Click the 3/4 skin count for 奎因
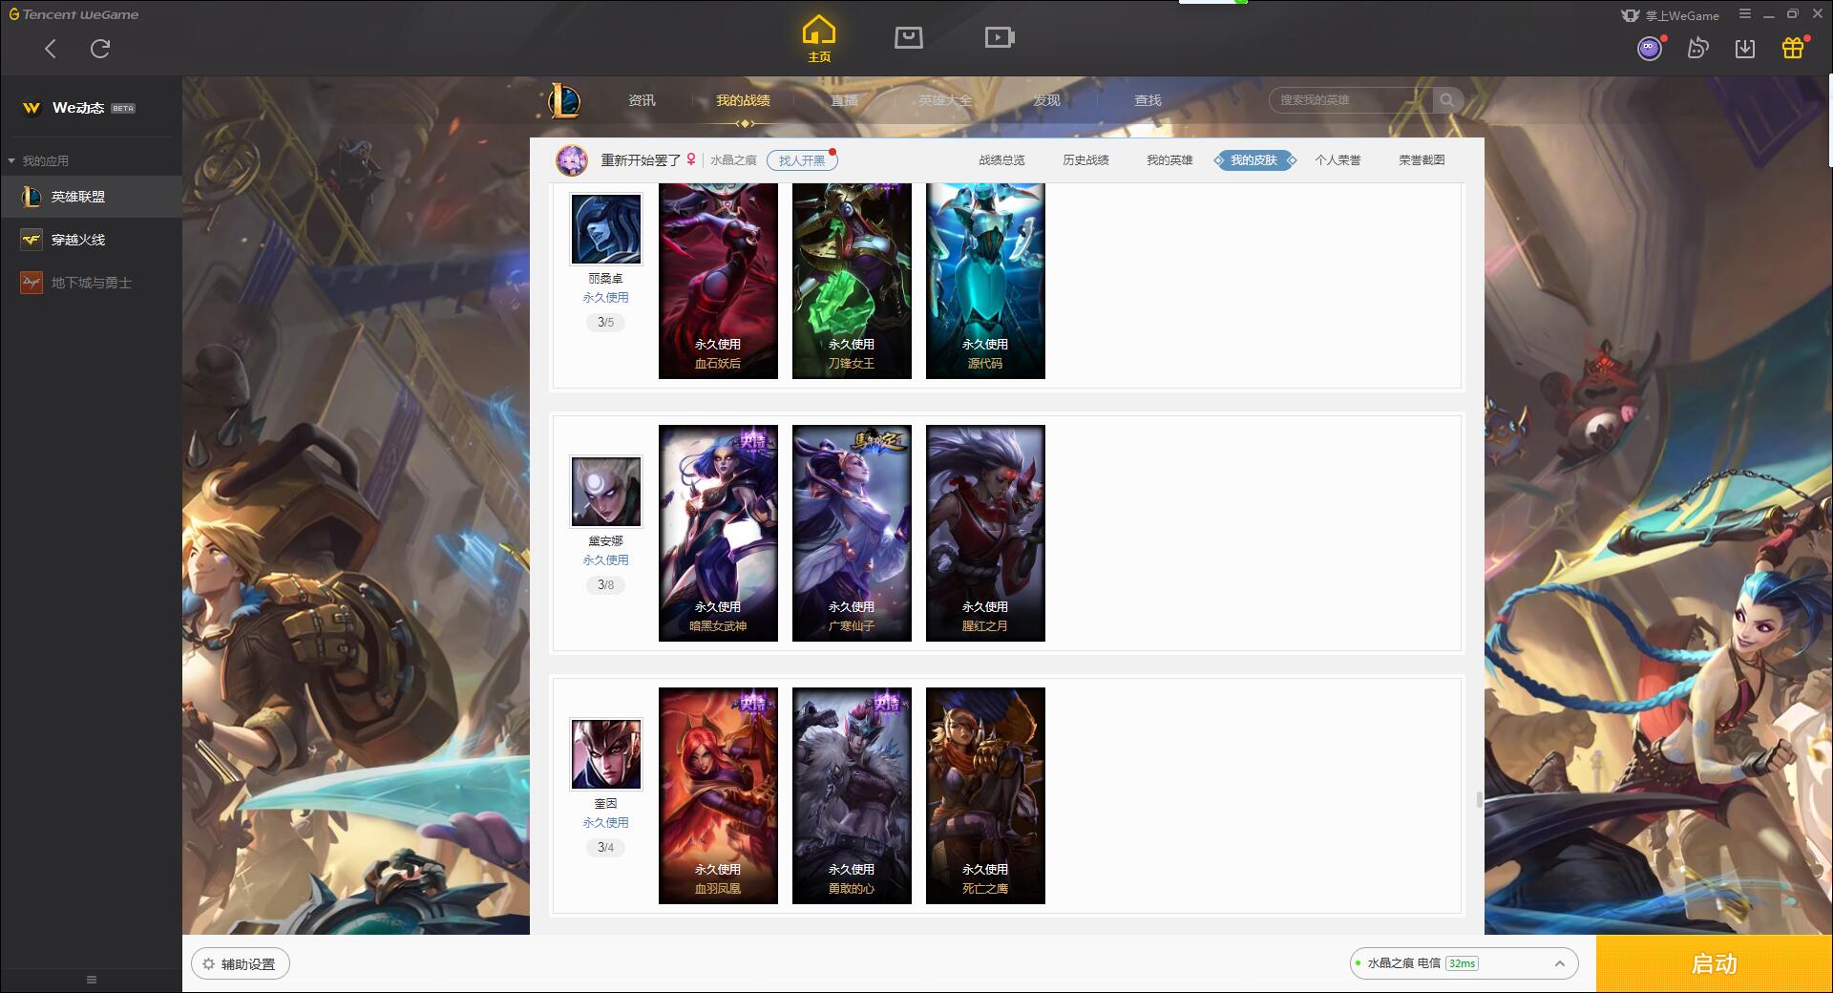The height and width of the screenshot is (993, 1833). (605, 848)
